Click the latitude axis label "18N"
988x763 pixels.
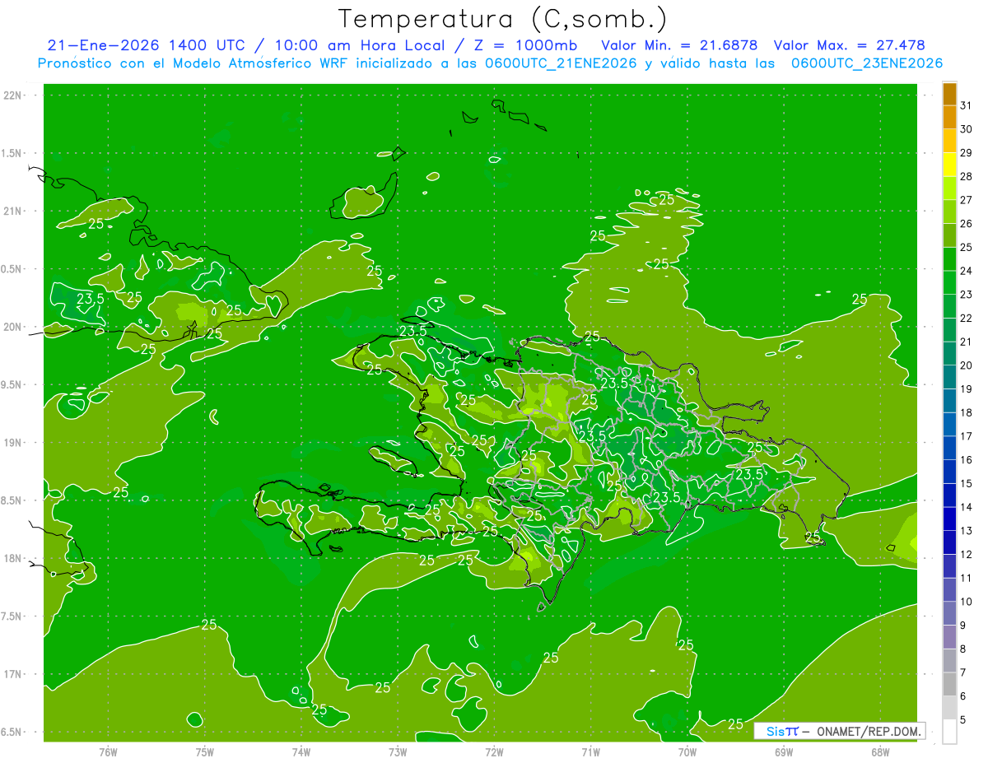coord(13,559)
